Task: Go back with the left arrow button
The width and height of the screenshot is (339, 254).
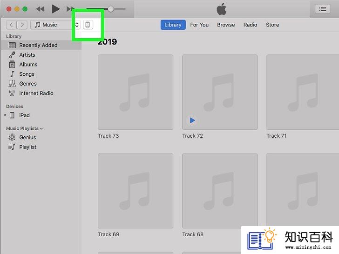Action: pos(12,25)
